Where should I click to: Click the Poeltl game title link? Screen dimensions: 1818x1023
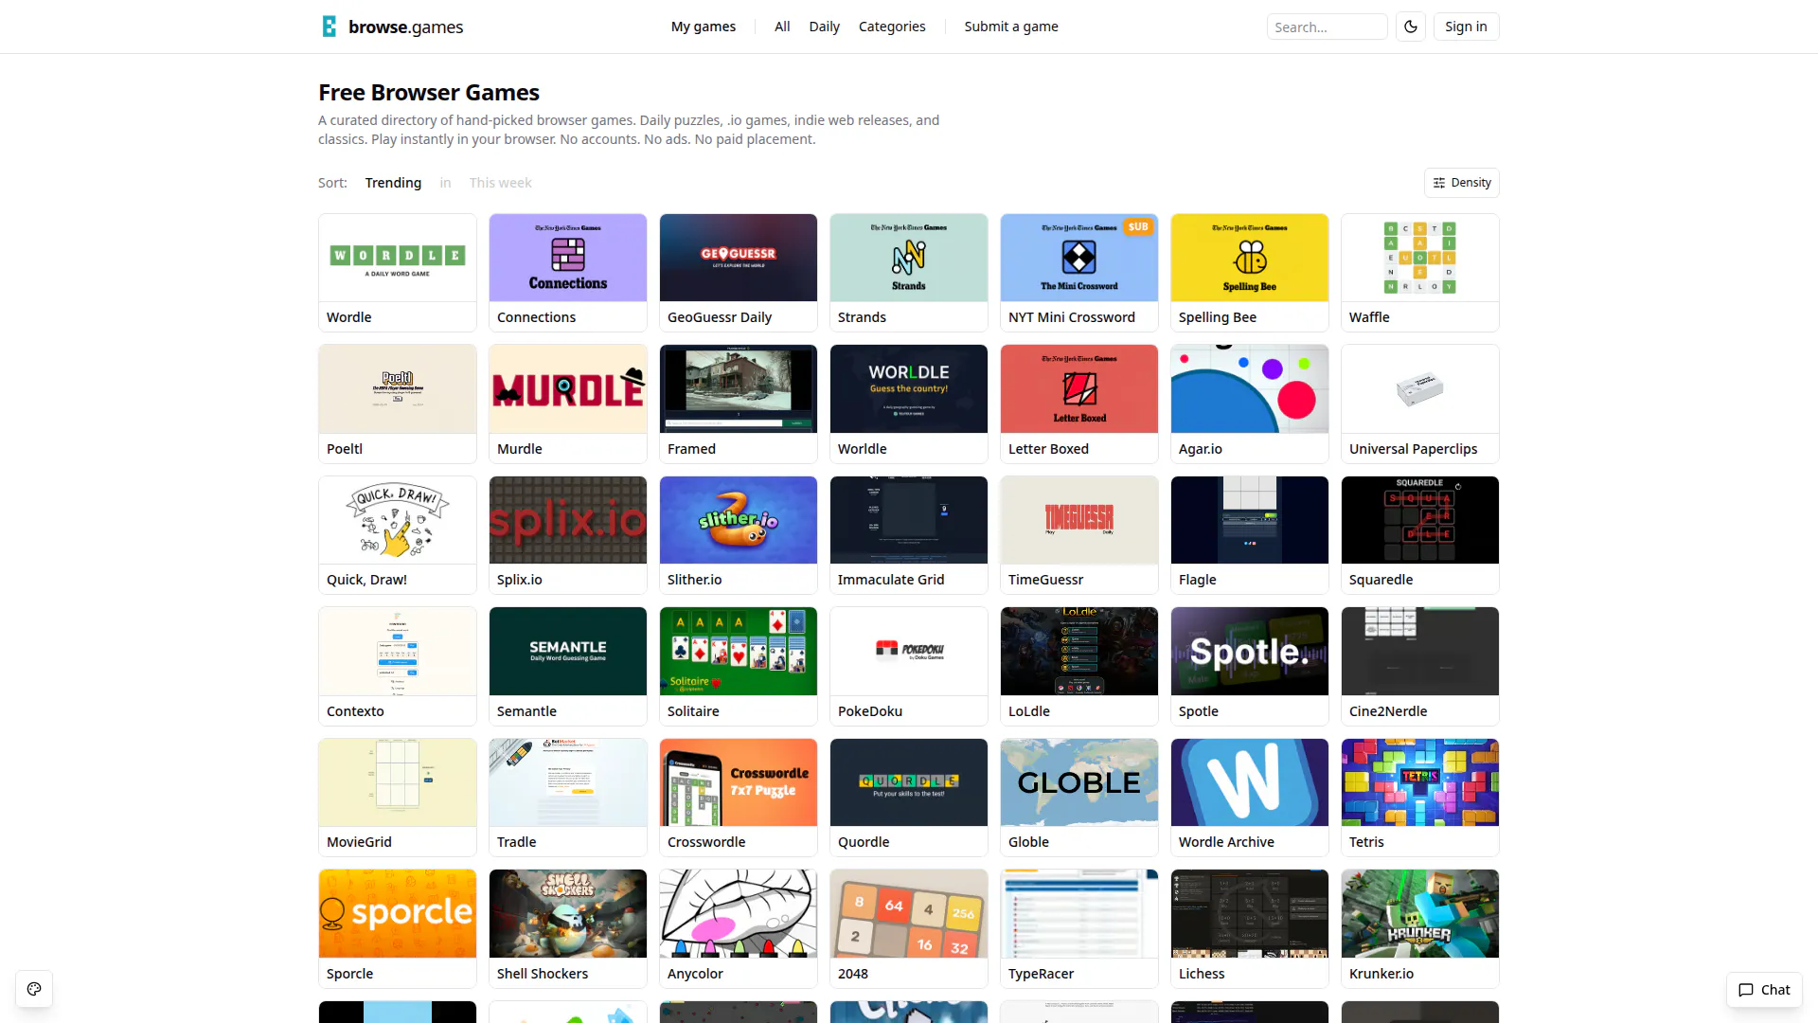(345, 449)
